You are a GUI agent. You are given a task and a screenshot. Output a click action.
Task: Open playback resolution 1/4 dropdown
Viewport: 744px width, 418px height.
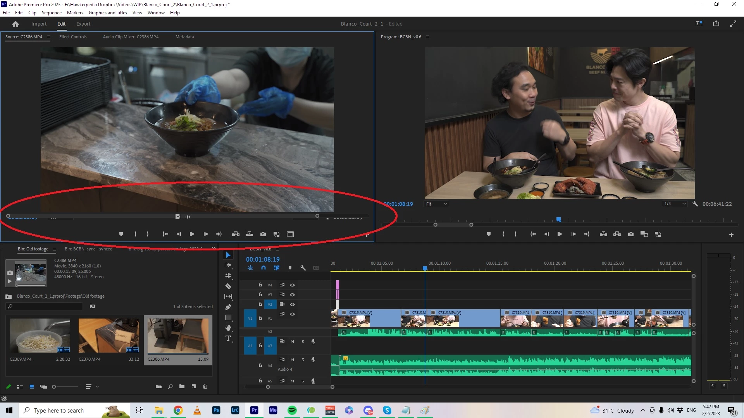(675, 204)
